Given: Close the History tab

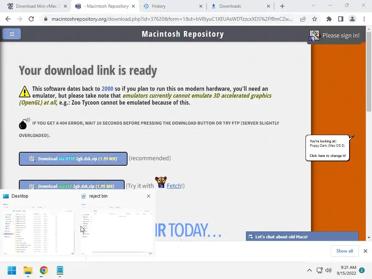Looking at the screenshot, I should tap(201, 6).
